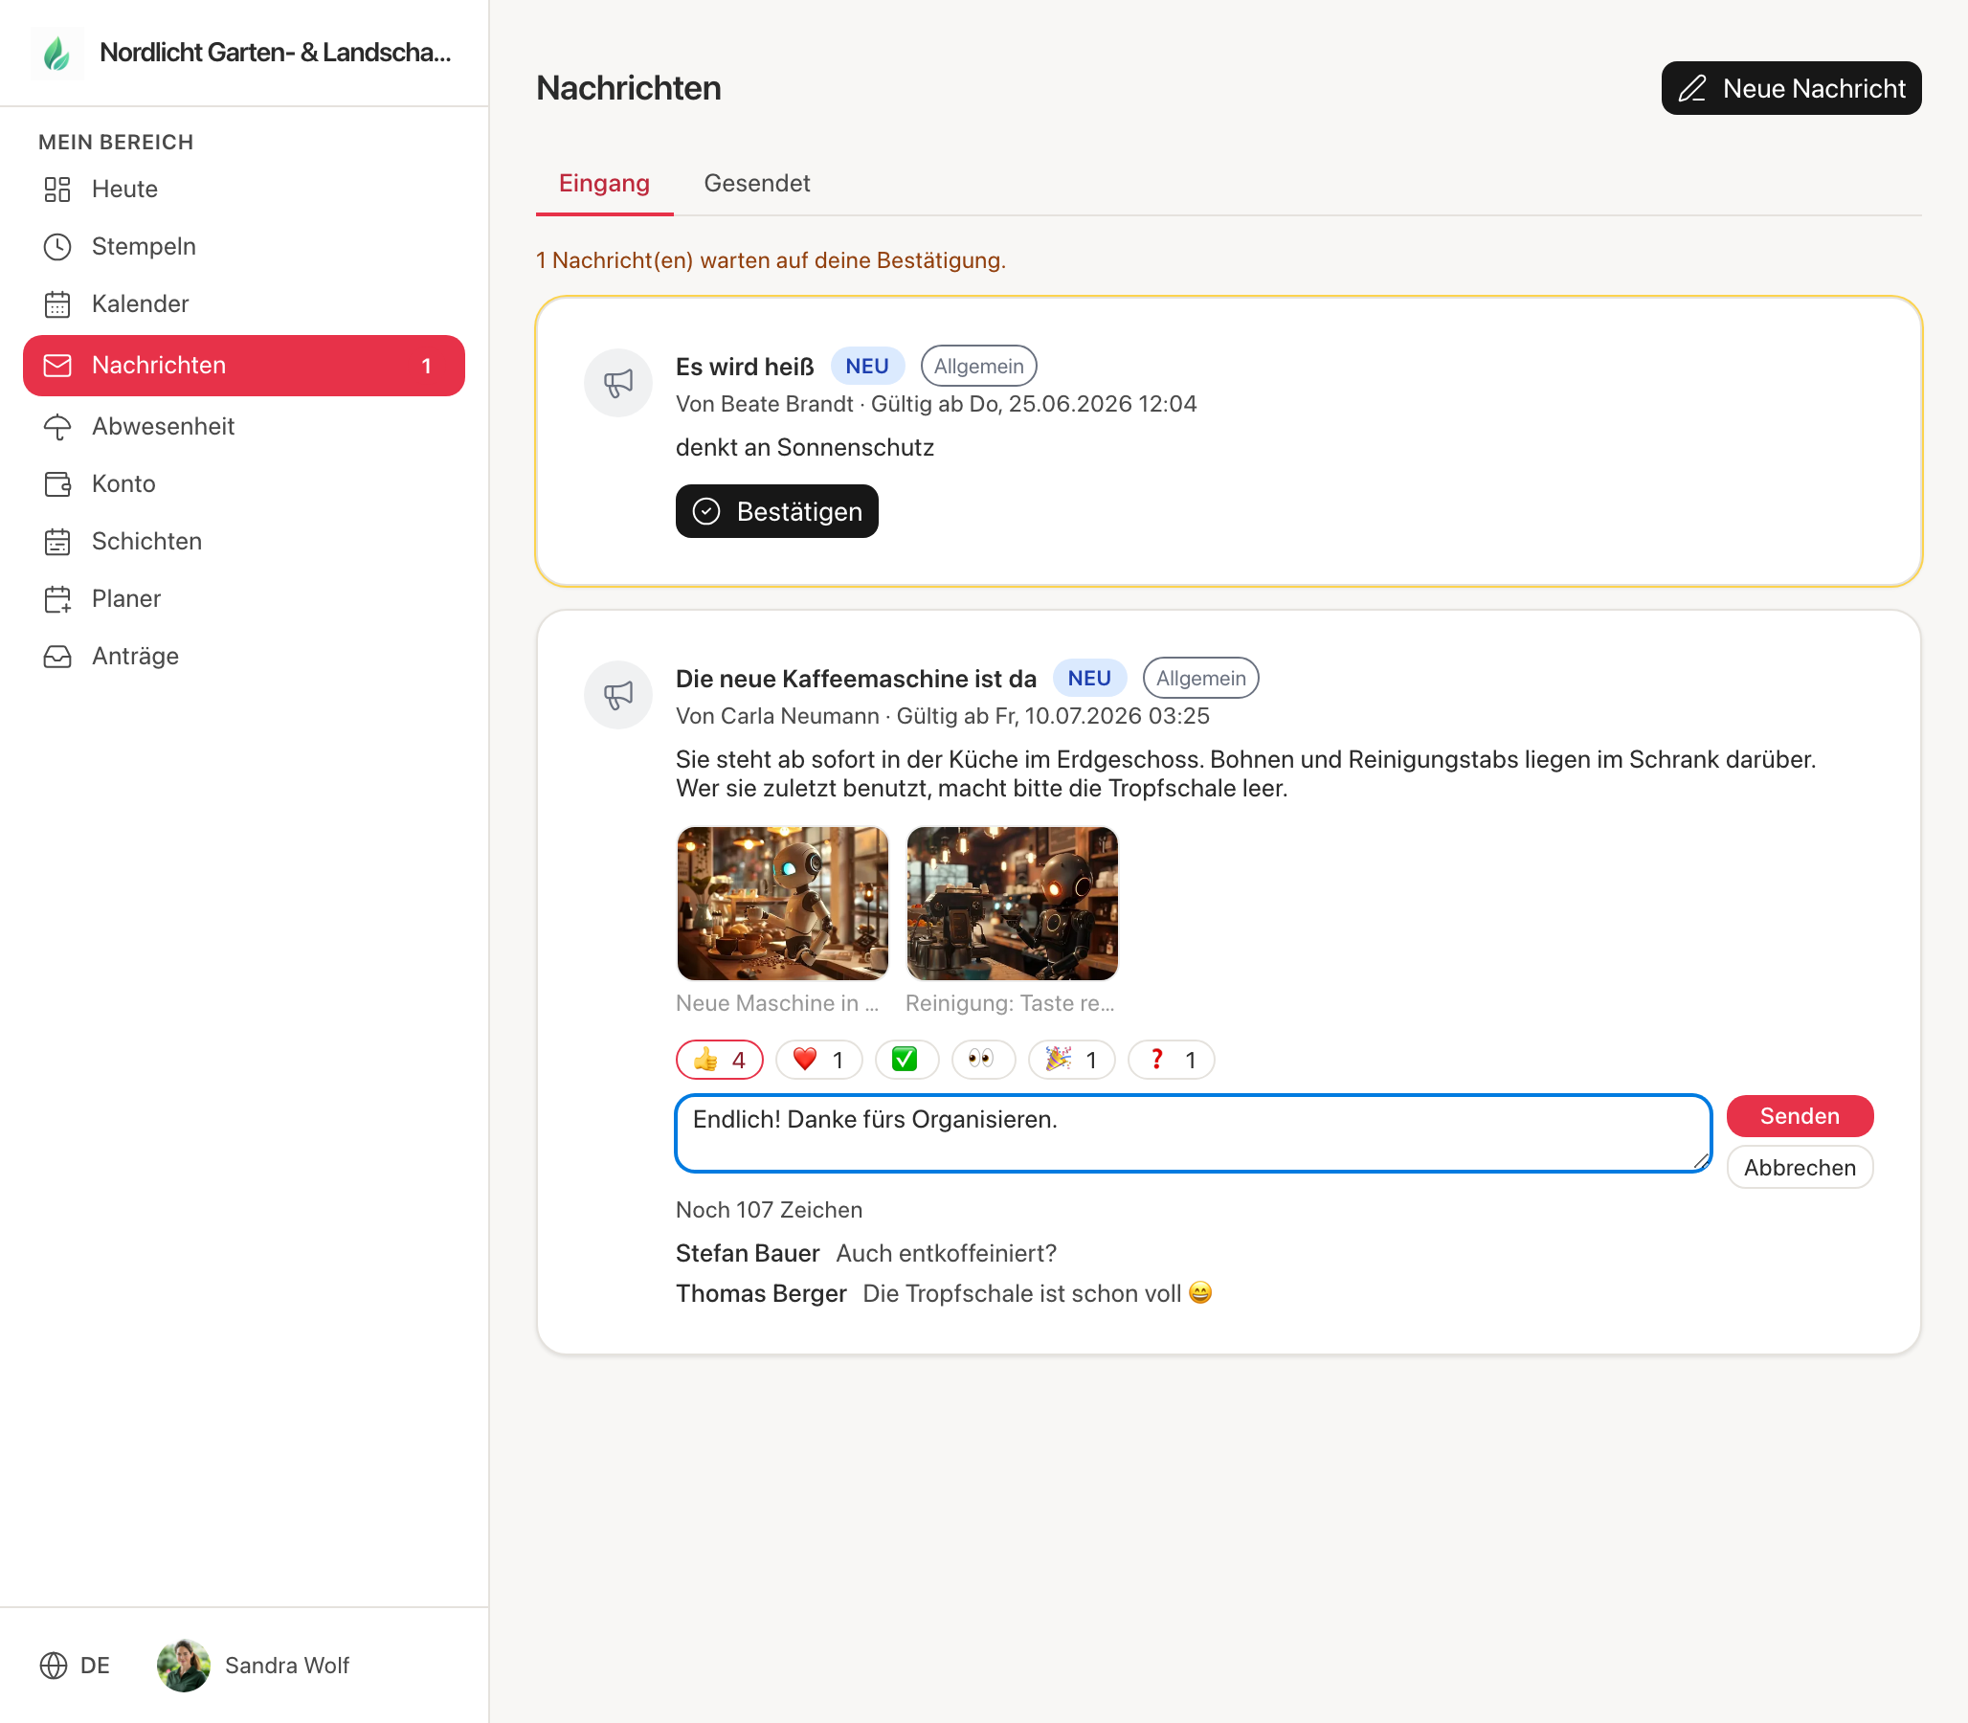Open Konto wallet item
Viewport: 1968px width, 1723px height.
tap(244, 483)
